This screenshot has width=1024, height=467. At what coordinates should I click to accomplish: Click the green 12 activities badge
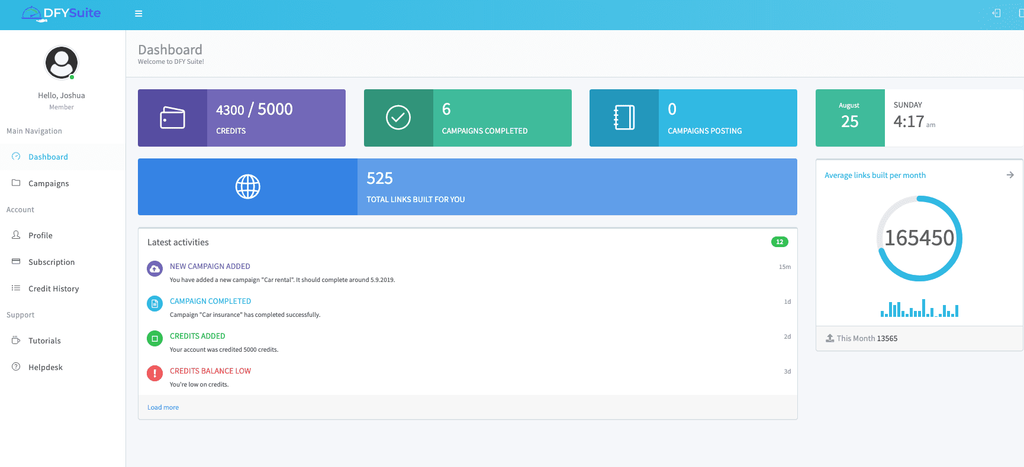click(x=780, y=242)
